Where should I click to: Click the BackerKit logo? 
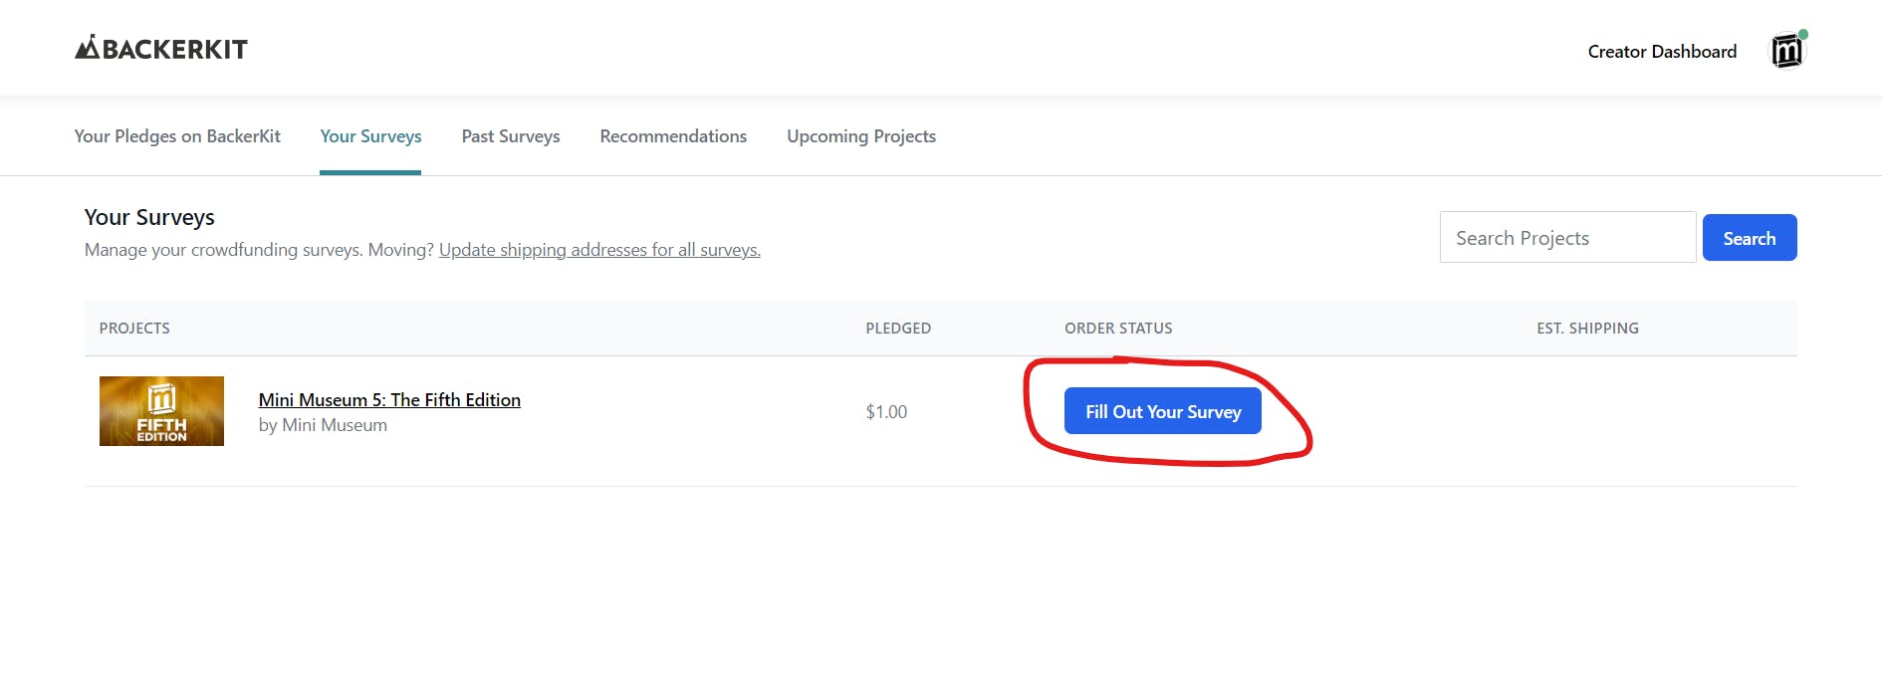point(161,48)
